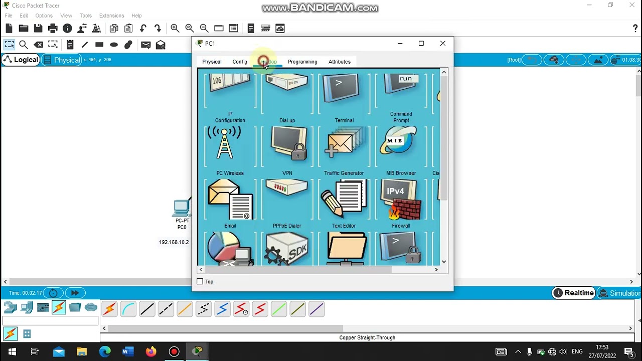Zoom out of the workspace
The width and height of the screenshot is (642, 361).
click(204, 28)
